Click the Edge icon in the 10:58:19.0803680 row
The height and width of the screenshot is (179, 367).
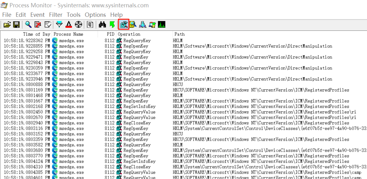point(55,150)
